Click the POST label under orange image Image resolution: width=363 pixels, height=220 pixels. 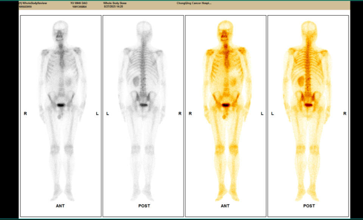click(308, 206)
